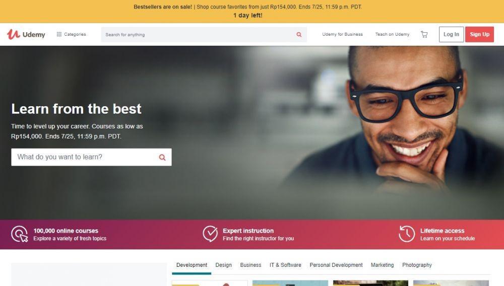Open the Personal Development tab
Image resolution: width=504 pixels, height=286 pixels.
336,265
